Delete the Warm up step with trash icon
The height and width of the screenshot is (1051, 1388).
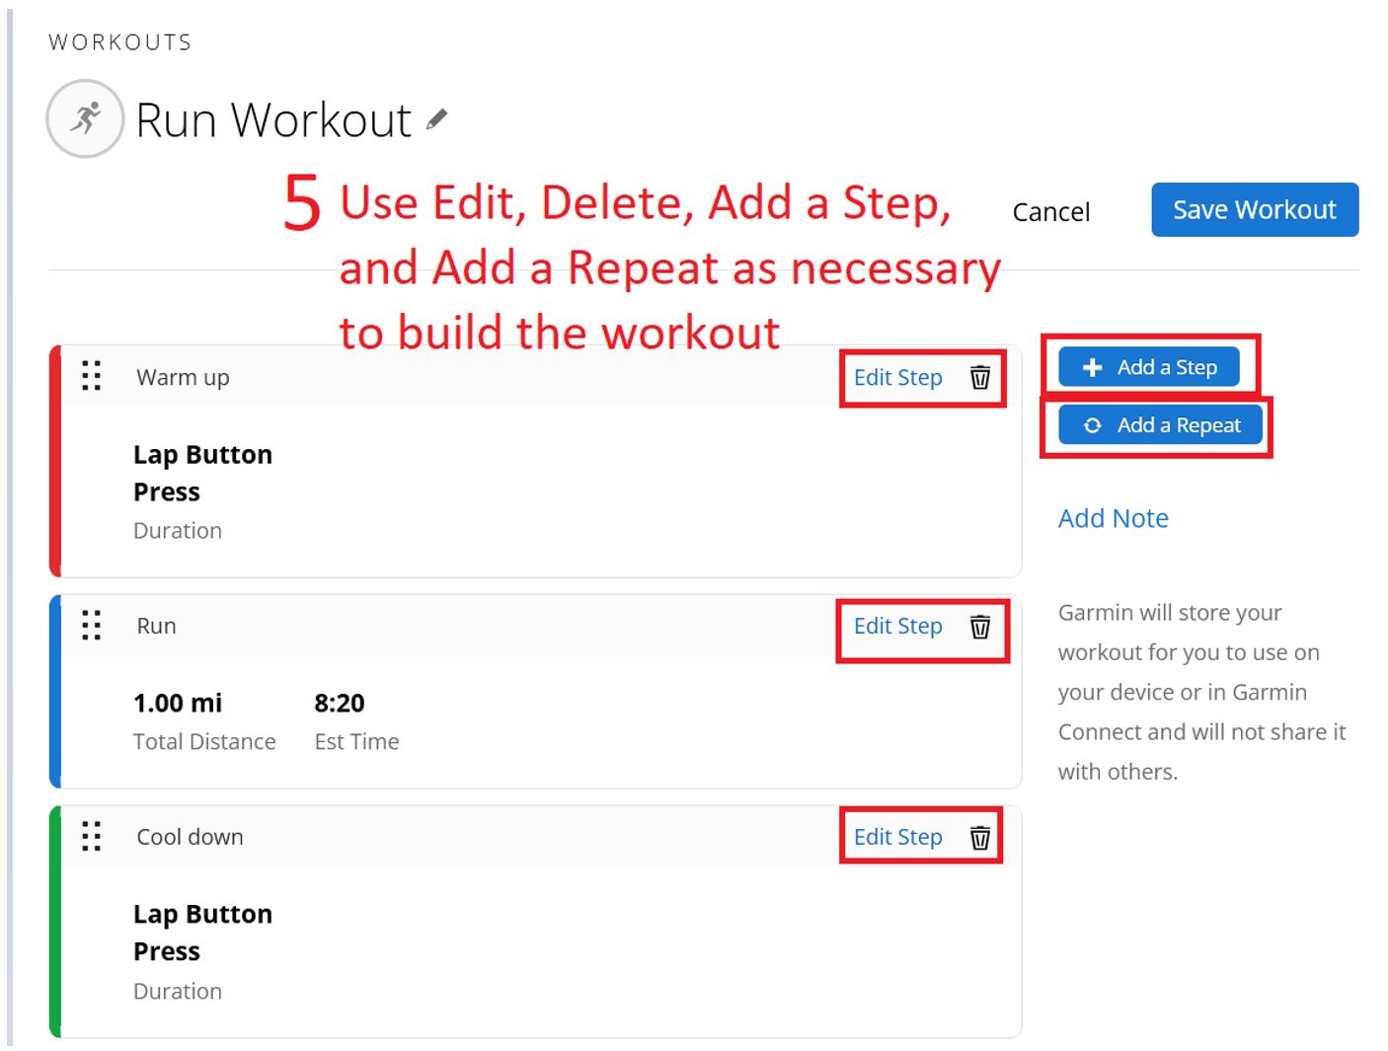[979, 377]
